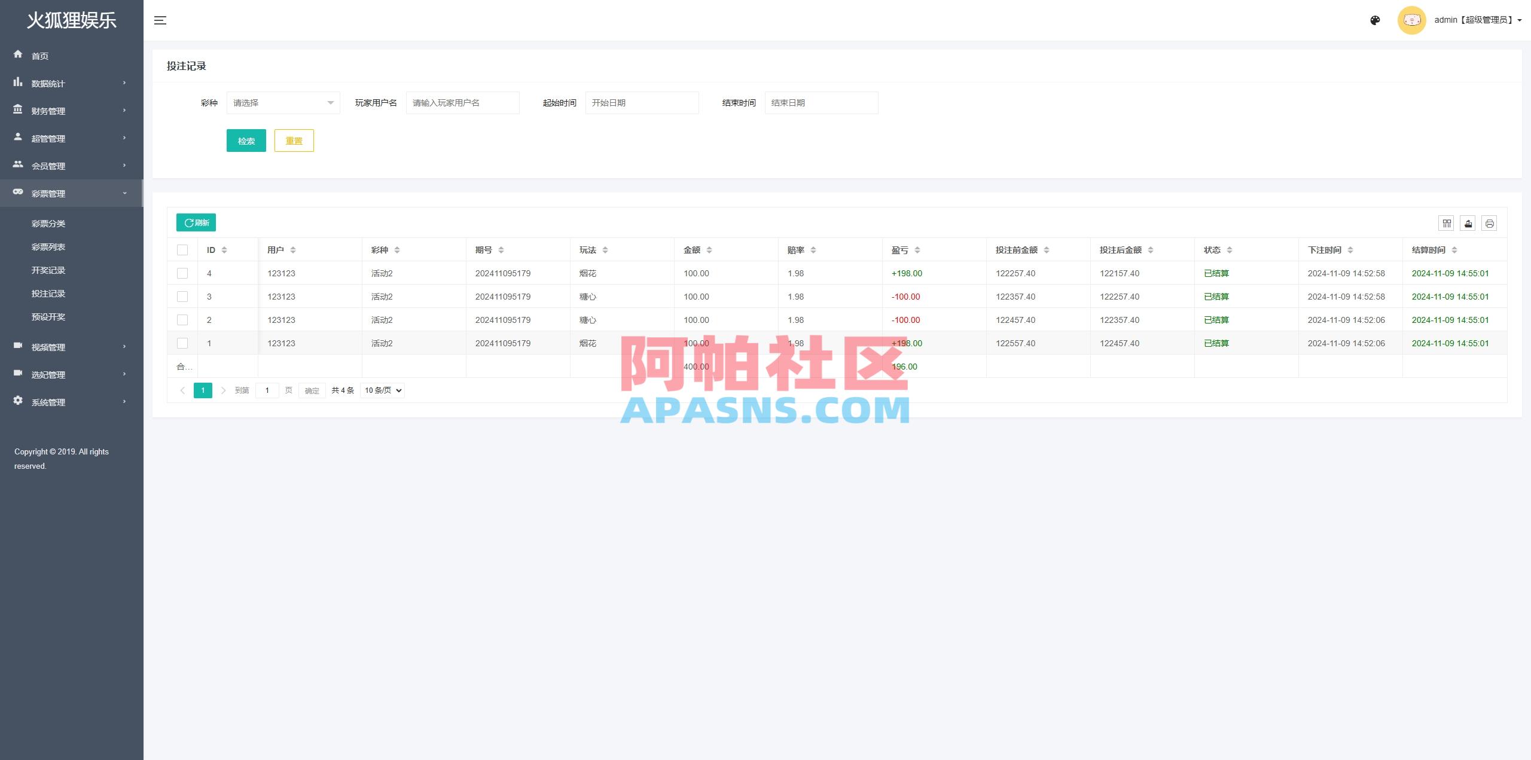Sort the table by the 金额 column
Image resolution: width=1531 pixels, height=760 pixels.
click(x=709, y=249)
